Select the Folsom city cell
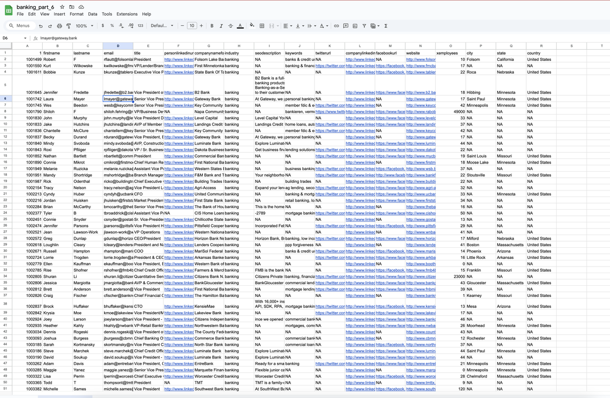 (x=481, y=59)
